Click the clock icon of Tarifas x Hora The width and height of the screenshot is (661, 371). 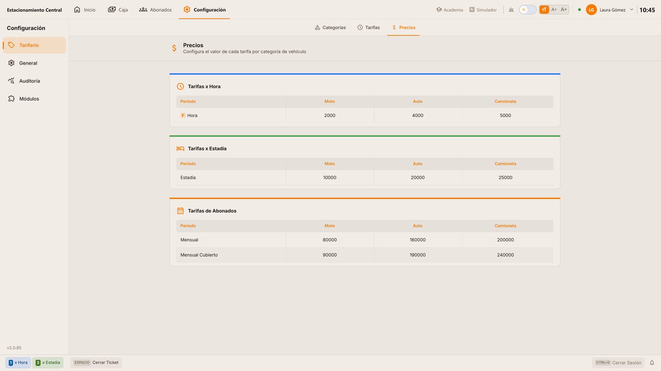pos(181,87)
